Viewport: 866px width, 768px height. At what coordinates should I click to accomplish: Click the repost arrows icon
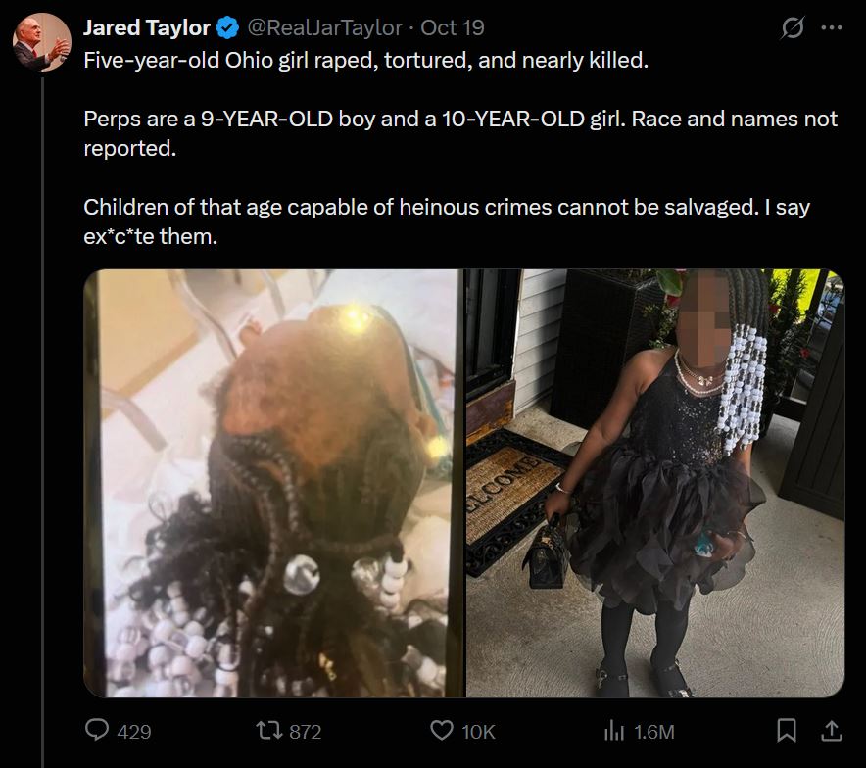(x=269, y=731)
